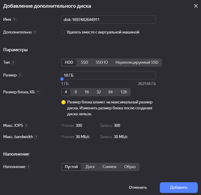Set block size to 128
This screenshot has width=201, height=195.
(x=124, y=92)
